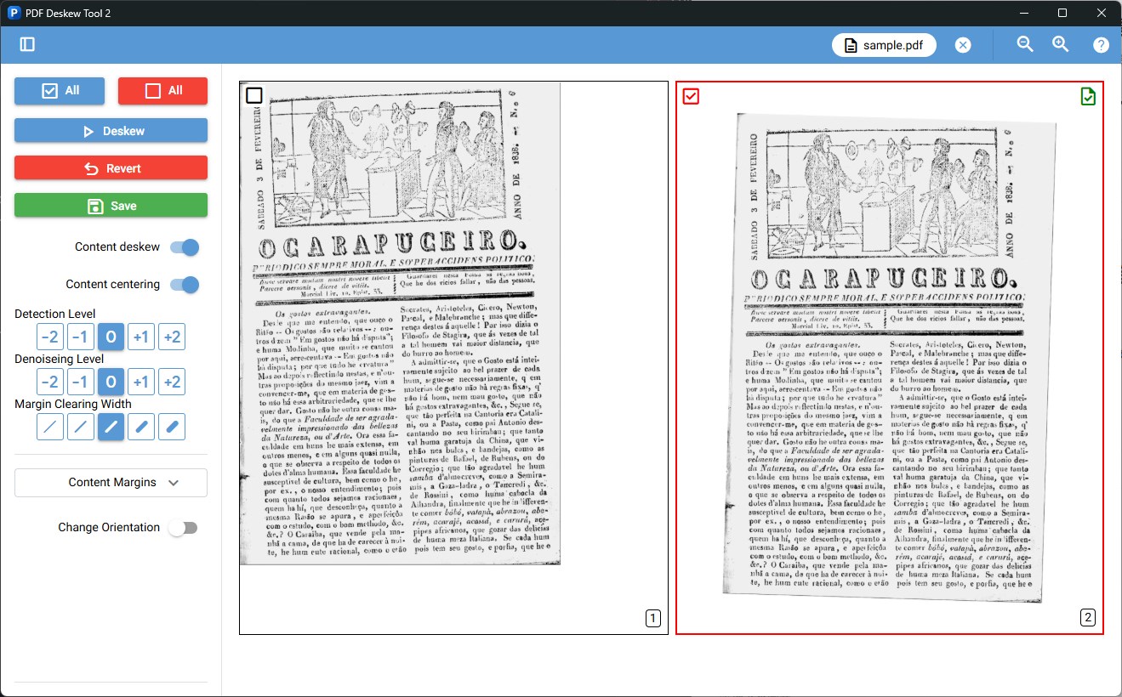
Task: Select the thinnest Margin Clearing Width stroke
Action: [49, 427]
